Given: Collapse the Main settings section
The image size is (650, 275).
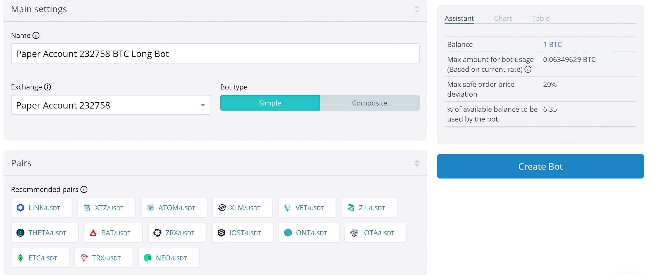Looking at the screenshot, I should pyautogui.click(x=417, y=9).
